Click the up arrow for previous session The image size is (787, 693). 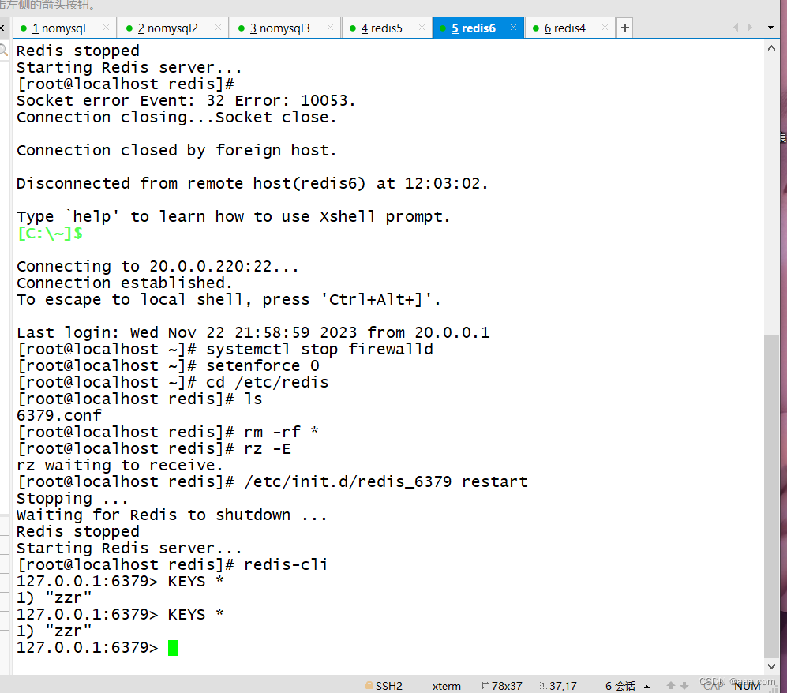tap(671, 685)
